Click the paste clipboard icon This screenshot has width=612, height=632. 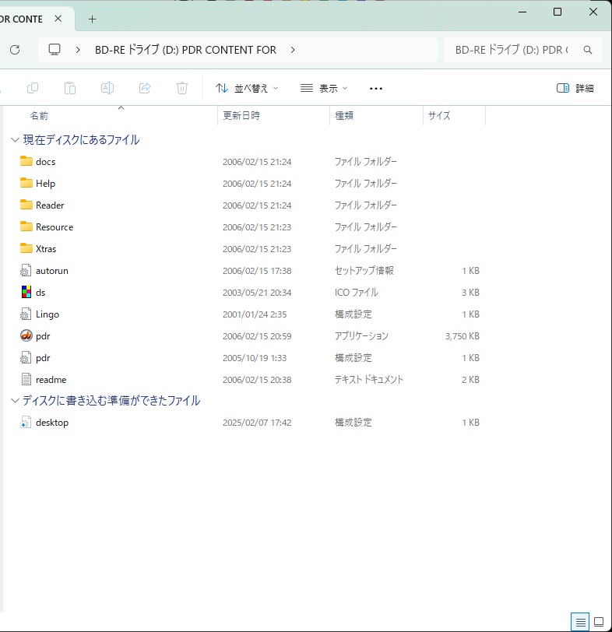click(70, 88)
